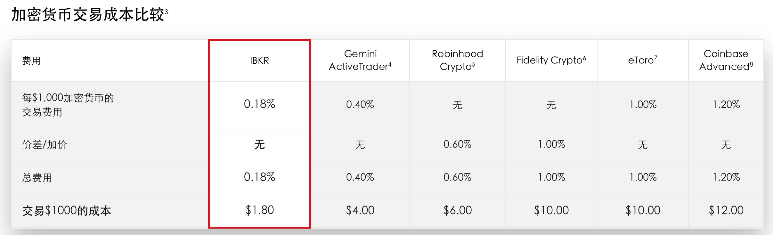Open footnote 3 next to the title
The image size is (773, 235).
tap(167, 12)
